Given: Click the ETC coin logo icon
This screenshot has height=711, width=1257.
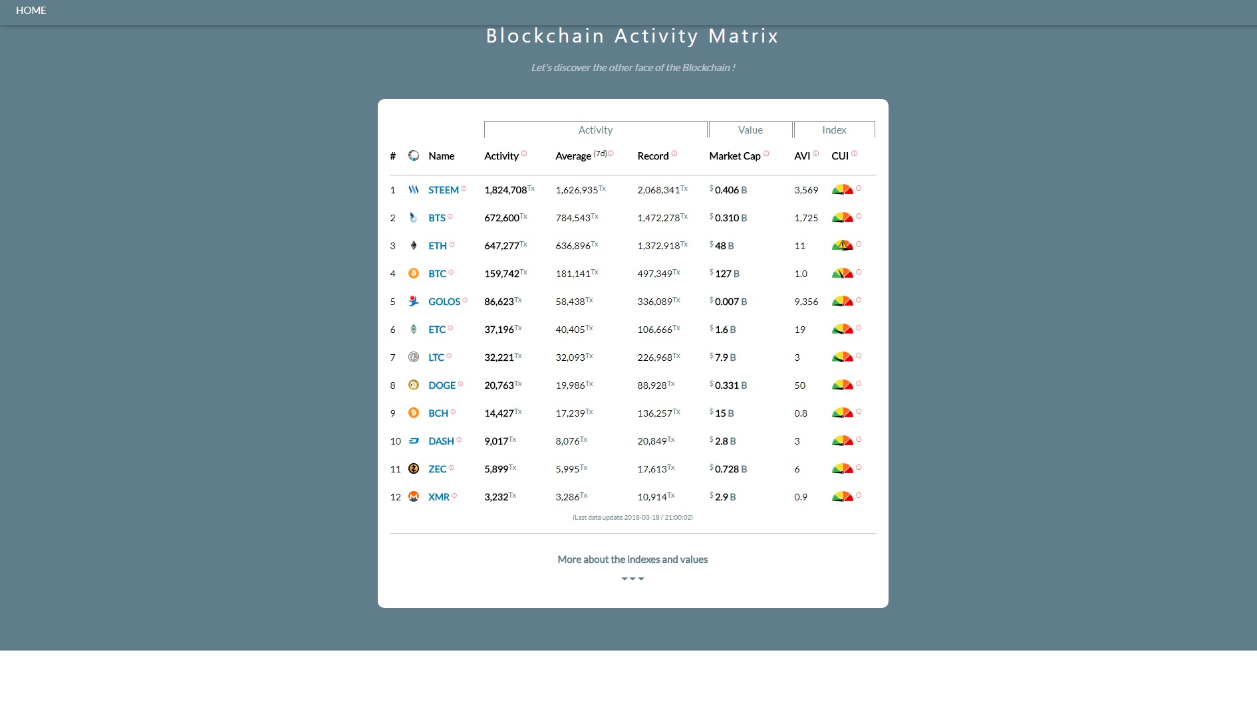Looking at the screenshot, I should [x=414, y=329].
